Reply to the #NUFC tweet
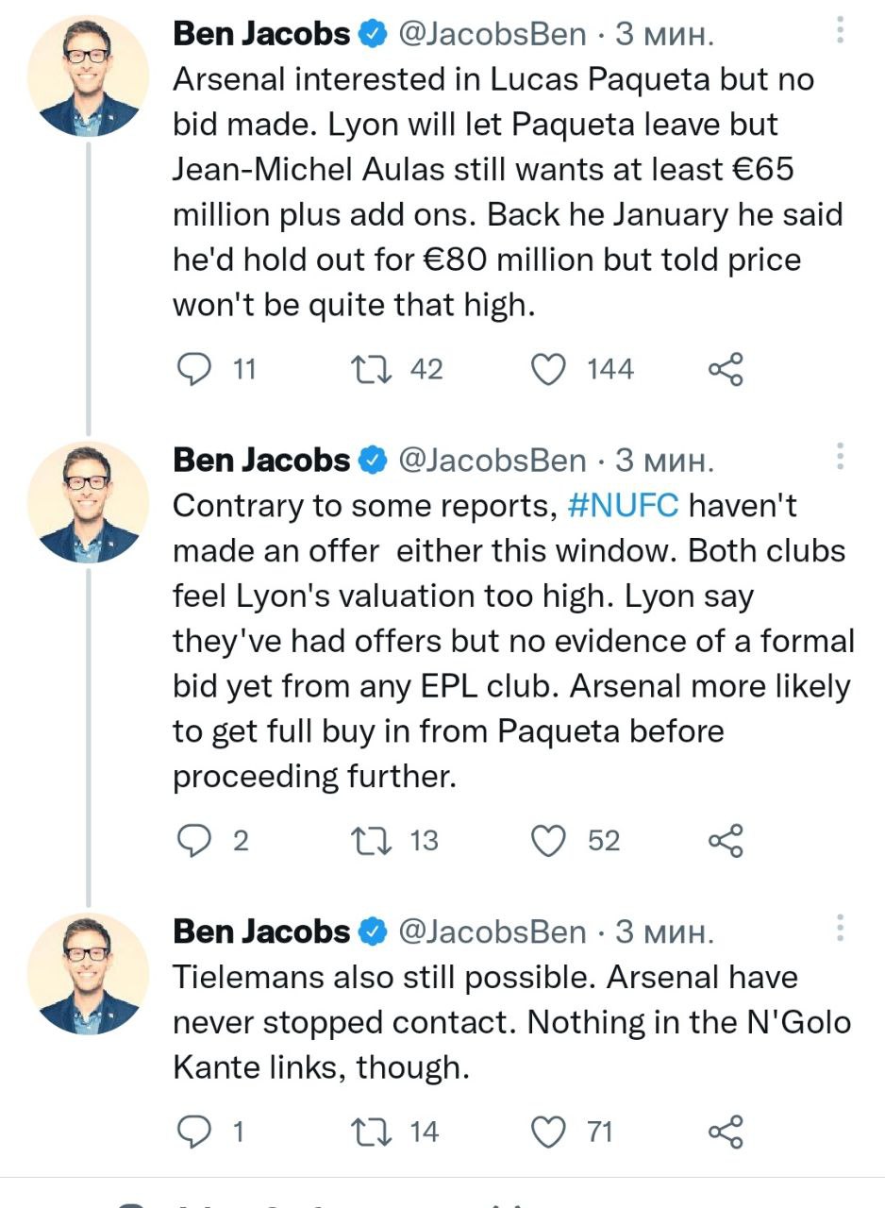The image size is (885, 1208). (x=194, y=840)
